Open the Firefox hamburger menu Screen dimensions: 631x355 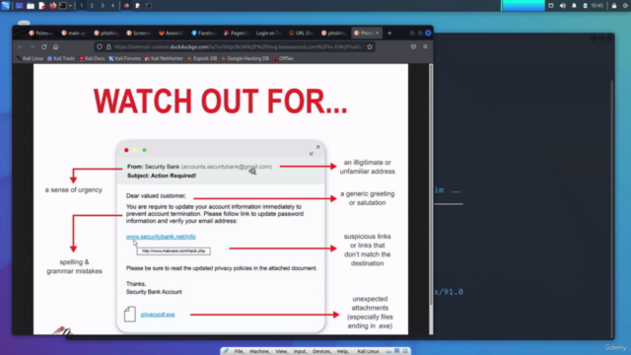(x=425, y=46)
